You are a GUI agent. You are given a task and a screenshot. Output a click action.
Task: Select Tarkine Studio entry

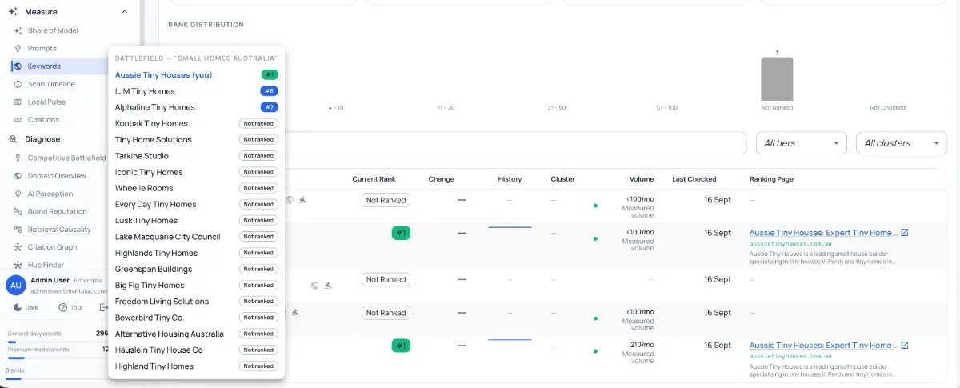tap(142, 156)
